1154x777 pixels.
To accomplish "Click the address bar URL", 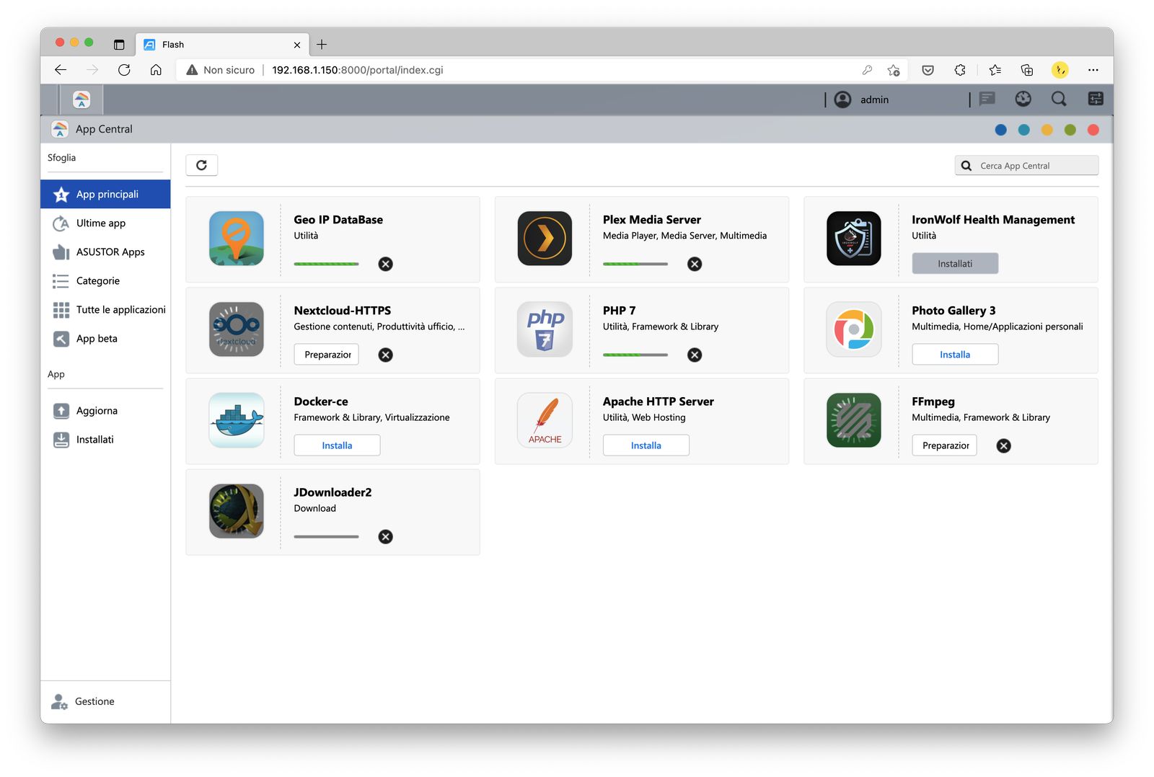I will 358,70.
